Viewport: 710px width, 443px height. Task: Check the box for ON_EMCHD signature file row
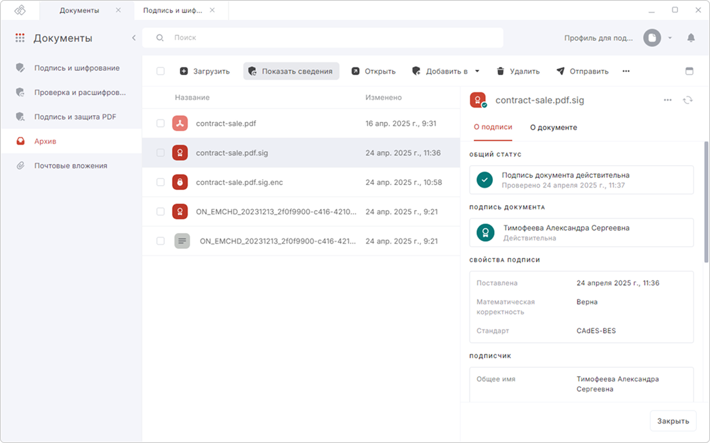click(160, 212)
